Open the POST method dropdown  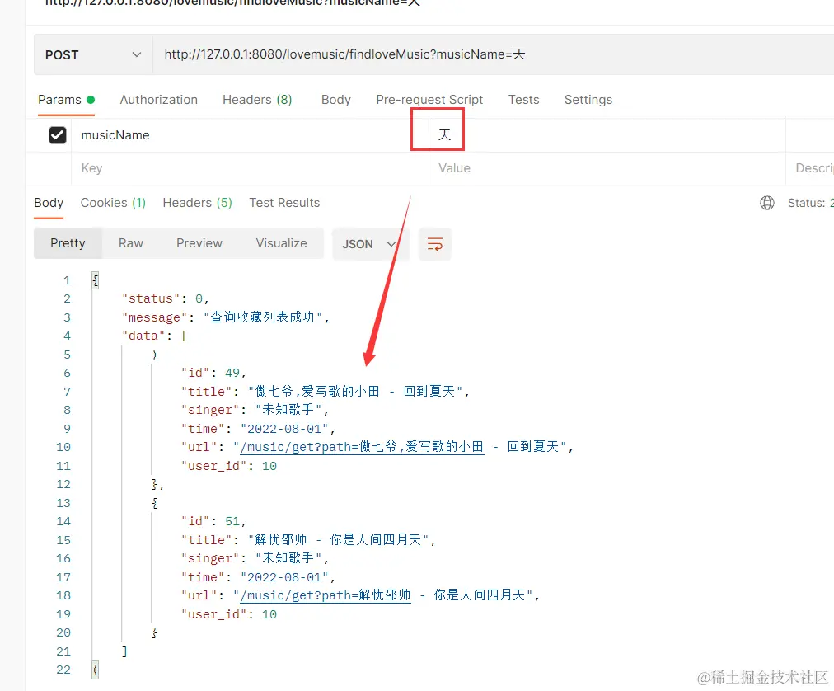click(x=93, y=54)
